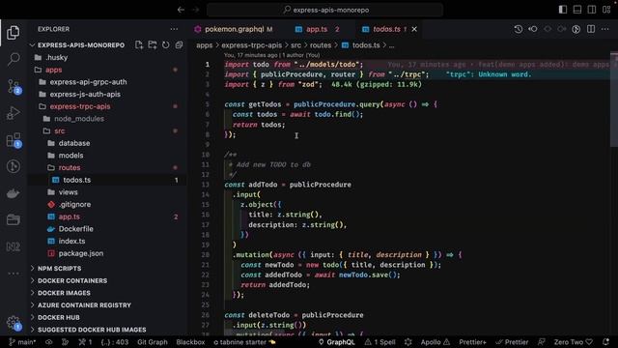Screen dimensions: 618x348
Task: Open Source Control view with badge 2
Action: 13,86
